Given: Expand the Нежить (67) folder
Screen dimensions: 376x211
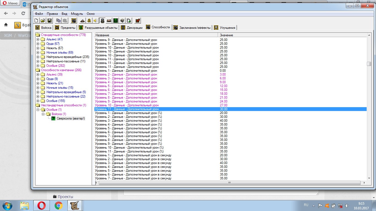Looking at the screenshot, I should pyautogui.click(x=38, y=48).
